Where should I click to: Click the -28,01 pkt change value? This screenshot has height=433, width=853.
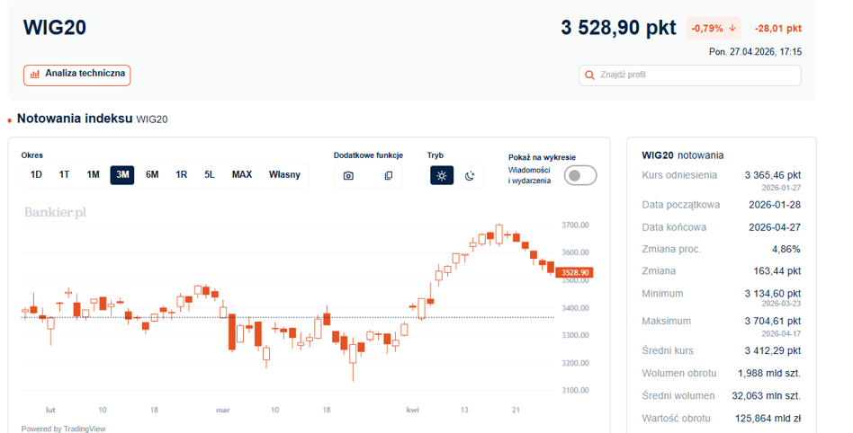pyautogui.click(x=778, y=28)
